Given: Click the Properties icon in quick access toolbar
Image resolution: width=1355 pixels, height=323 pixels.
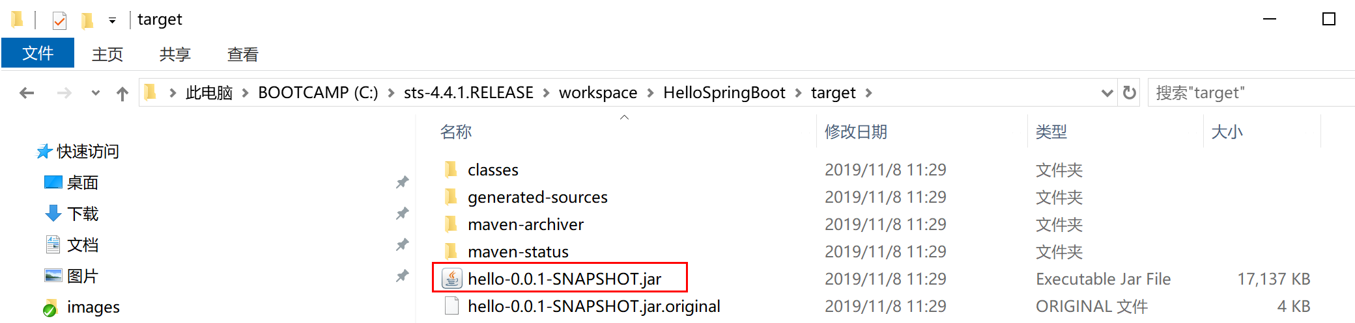Looking at the screenshot, I should [x=59, y=21].
